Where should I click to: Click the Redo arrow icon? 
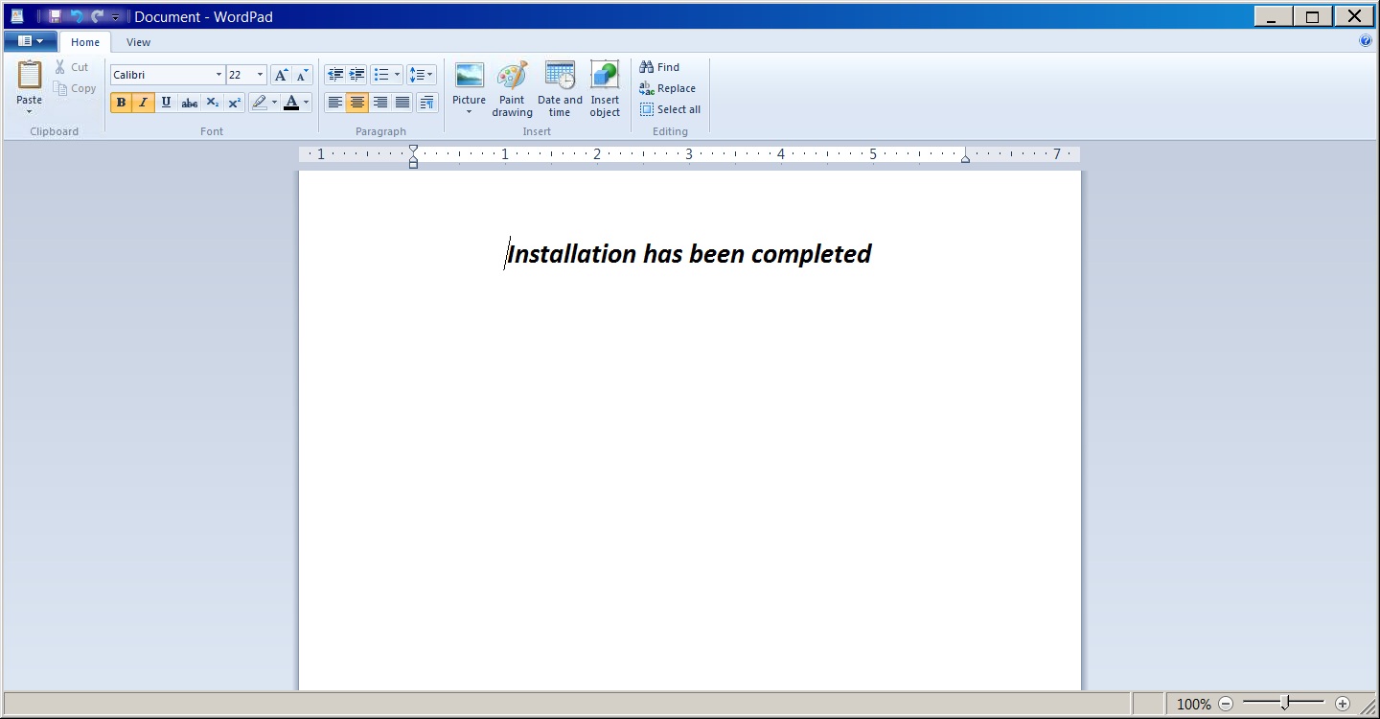[x=97, y=16]
